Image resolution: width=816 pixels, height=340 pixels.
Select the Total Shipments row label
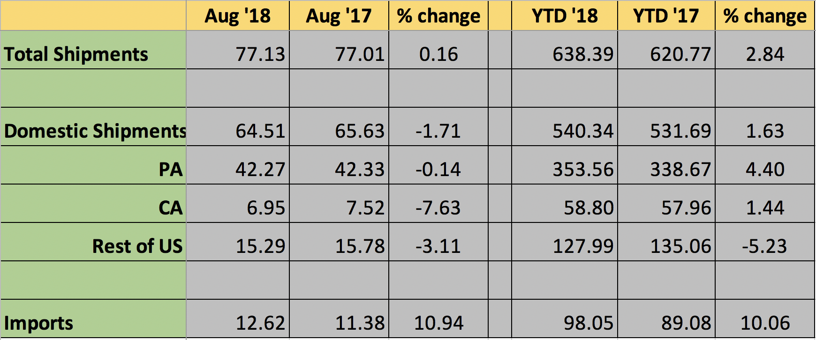pos(76,54)
